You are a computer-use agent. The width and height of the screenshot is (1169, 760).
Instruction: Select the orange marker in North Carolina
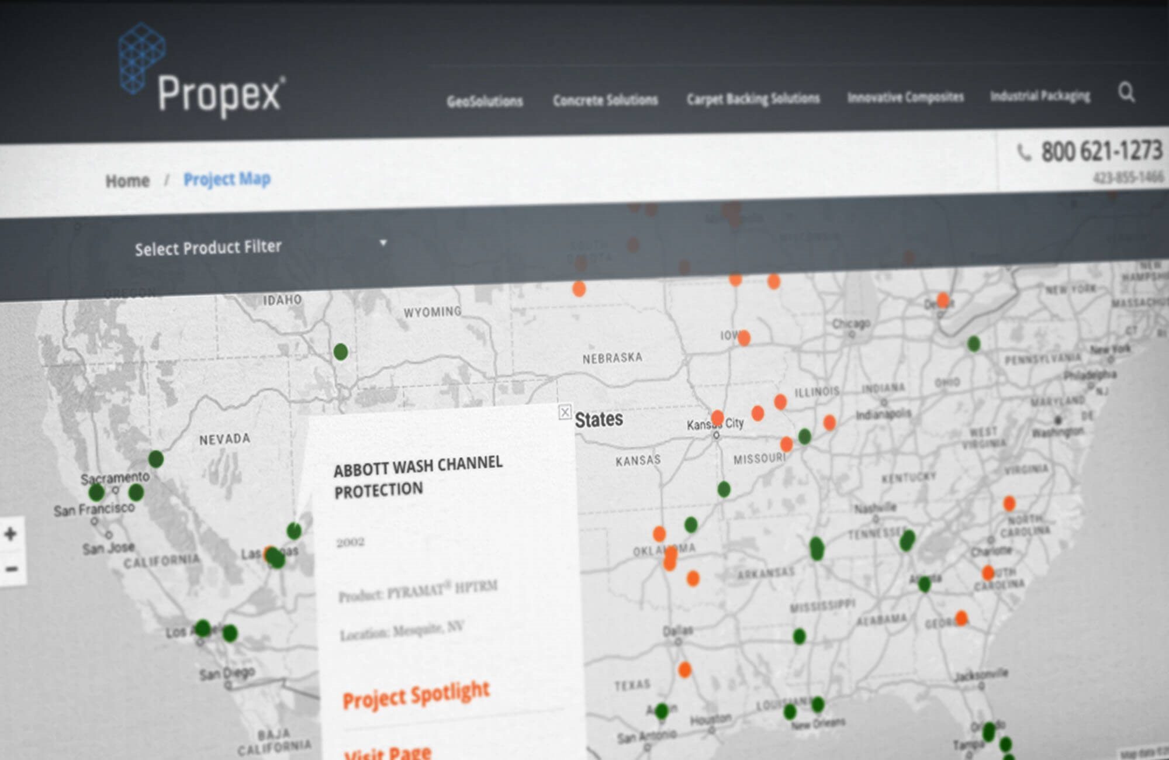(1009, 503)
